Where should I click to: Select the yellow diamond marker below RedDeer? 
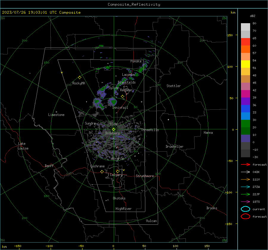[122, 97]
